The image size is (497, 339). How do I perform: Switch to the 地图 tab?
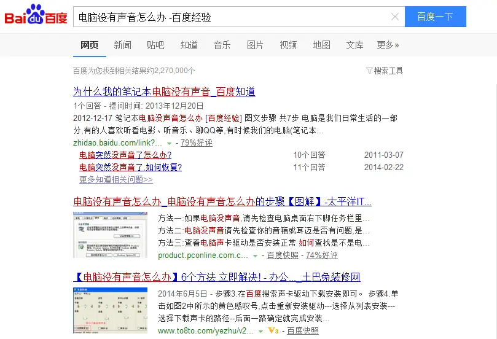321,45
